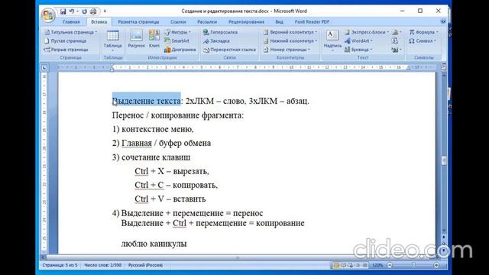489x275 pixels.
Task: Customize quick access toolbar dropdown arrow
Action: tap(105, 11)
